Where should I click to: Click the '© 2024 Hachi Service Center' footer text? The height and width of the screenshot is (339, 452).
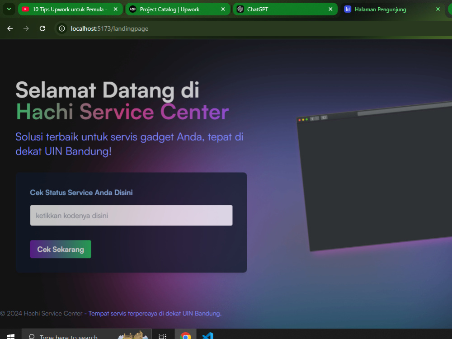pos(41,313)
